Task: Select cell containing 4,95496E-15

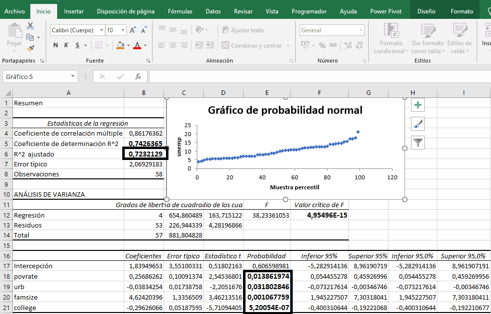Action: (x=319, y=215)
